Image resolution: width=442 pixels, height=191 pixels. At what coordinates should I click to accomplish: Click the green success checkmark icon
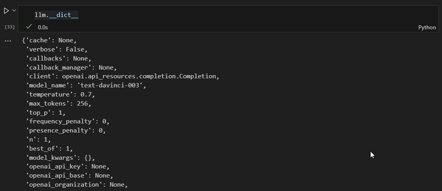[29, 27]
